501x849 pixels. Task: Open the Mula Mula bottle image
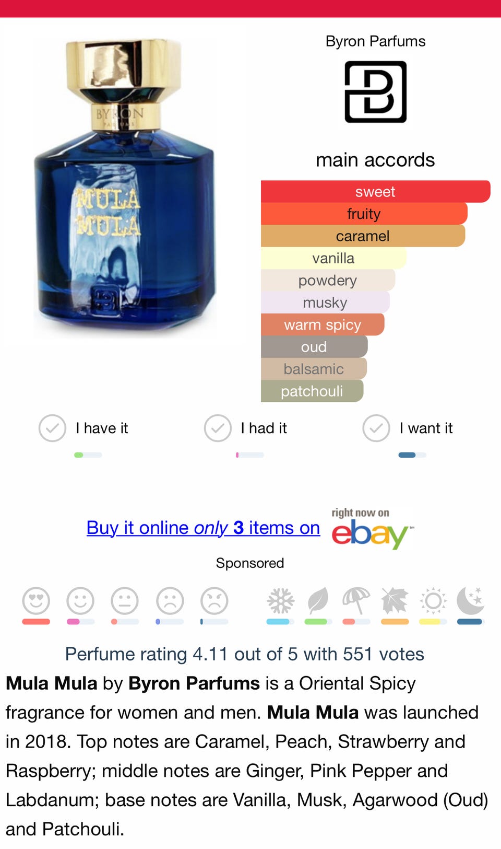tap(125, 188)
